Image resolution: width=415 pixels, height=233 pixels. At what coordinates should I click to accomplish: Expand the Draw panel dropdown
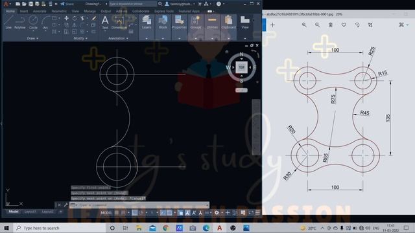pyautogui.click(x=32, y=38)
